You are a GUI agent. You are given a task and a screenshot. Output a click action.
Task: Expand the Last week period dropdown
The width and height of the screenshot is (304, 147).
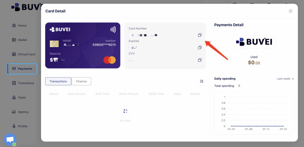(285, 79)
